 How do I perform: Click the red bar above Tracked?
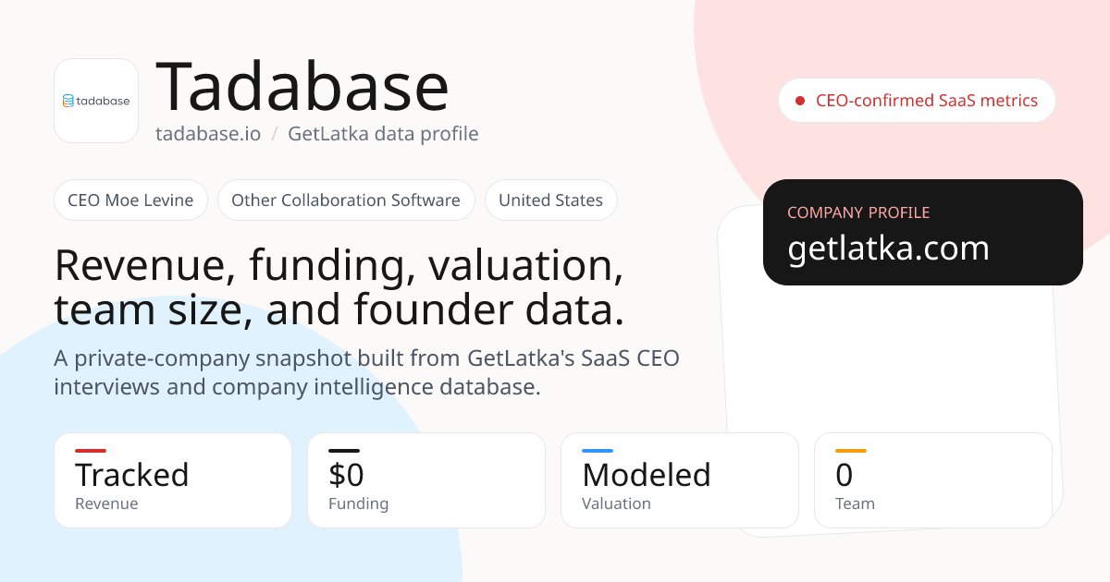(91, 451)
